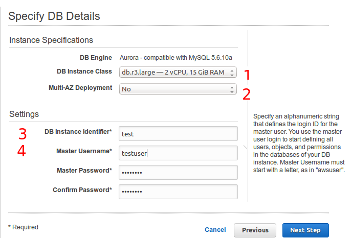The width and height of the screenshot is (352, 238).
Task: Focus the Confirm Password field
Action: click(x=178, y=192)
